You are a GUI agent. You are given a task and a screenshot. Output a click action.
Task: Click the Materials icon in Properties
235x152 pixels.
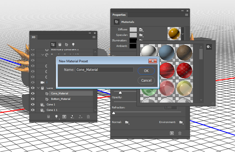pyautogui.click(x=117, y=22)
